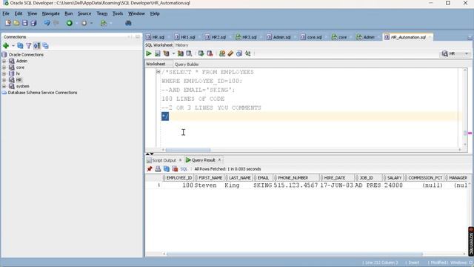
Task: Open the Explain Plan dropdown arrow
Action: tap(173, 53)
